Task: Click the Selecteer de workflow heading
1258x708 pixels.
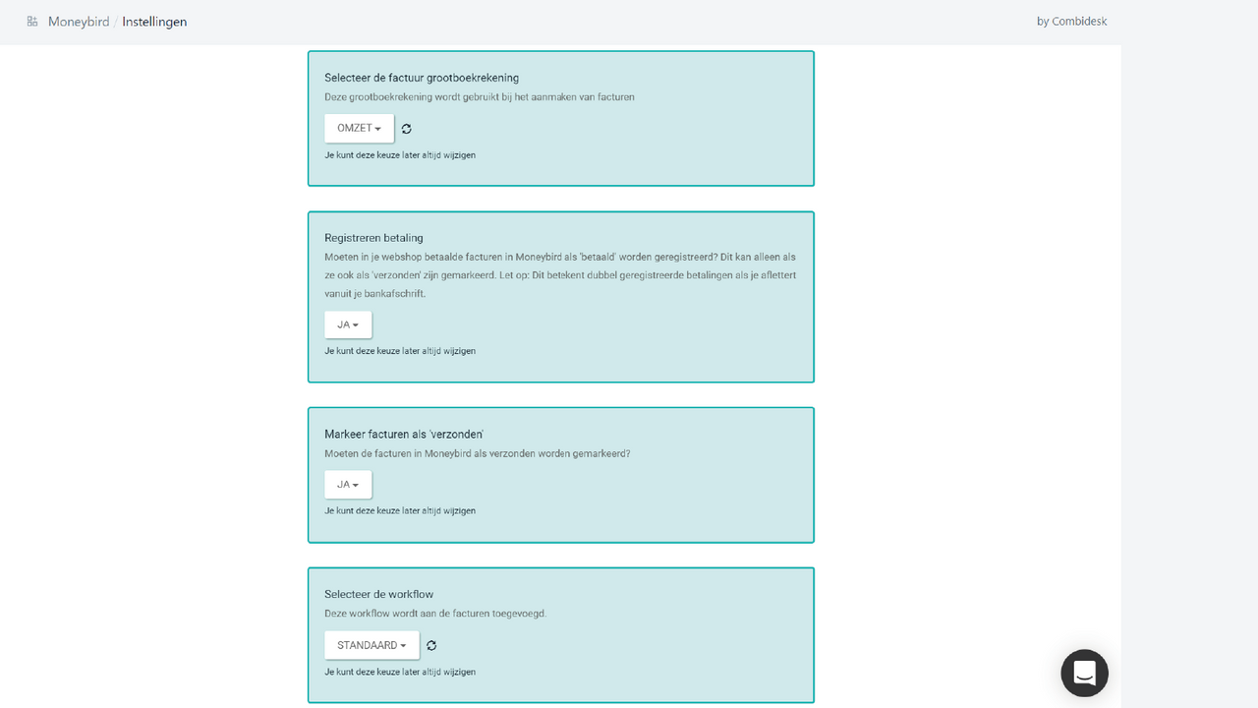Action: point(378,595)
